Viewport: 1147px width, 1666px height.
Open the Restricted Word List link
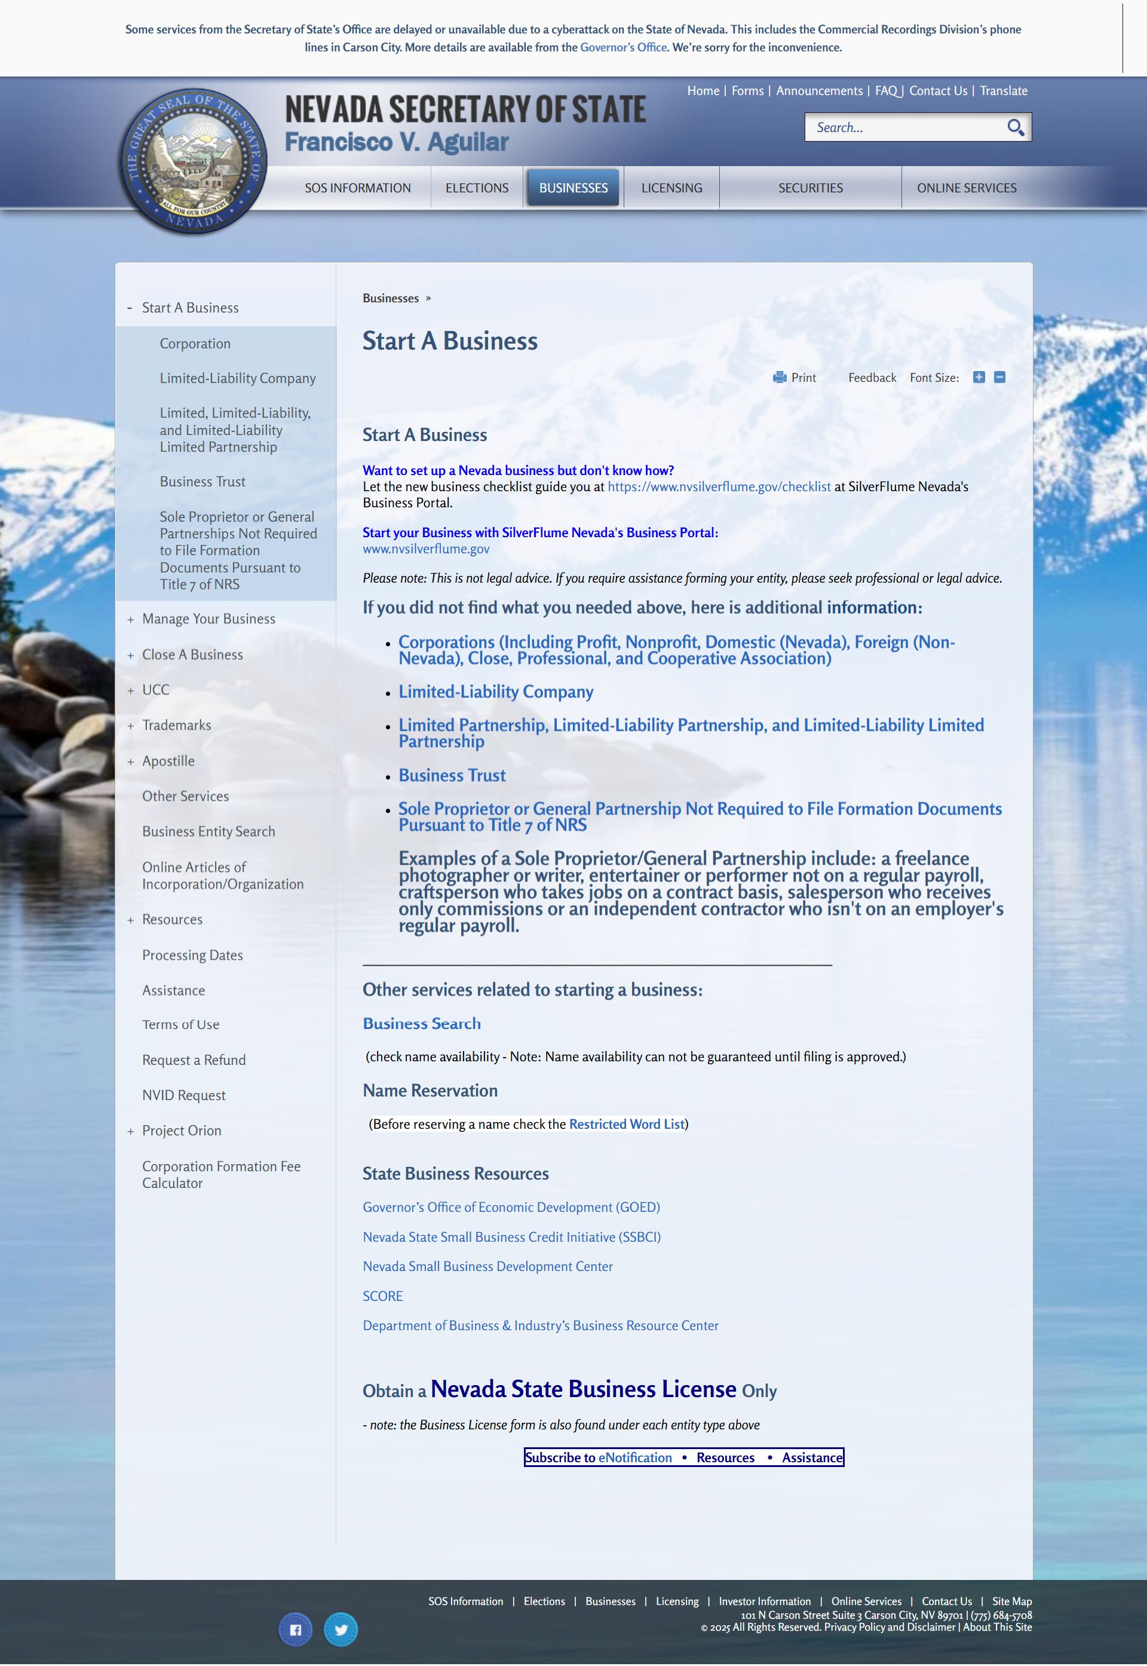626,1124
